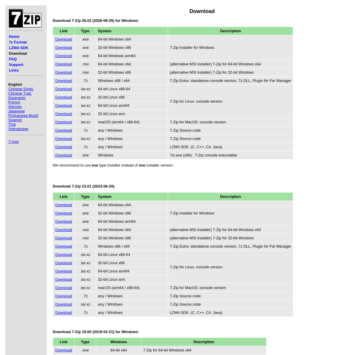Download 23.01 LZMA SDK .7z
This screenshot has height=355, width=355.
(64, 313)
